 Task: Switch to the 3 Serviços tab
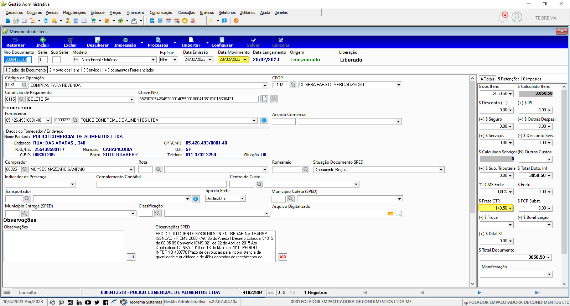(x=92, y=70)
